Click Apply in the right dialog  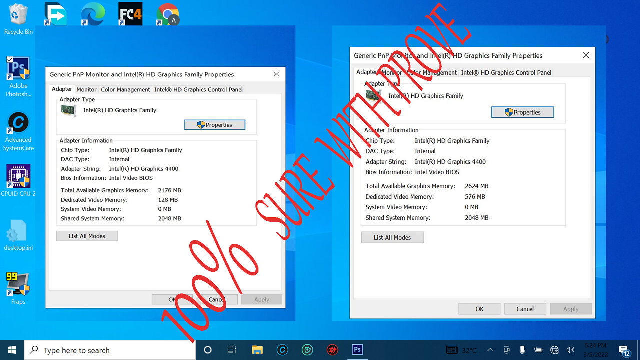(x=571, y=309)
